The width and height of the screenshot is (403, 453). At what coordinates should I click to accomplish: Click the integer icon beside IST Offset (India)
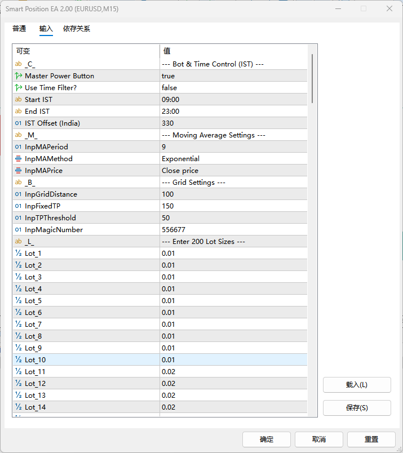click(x=18, y=123)
